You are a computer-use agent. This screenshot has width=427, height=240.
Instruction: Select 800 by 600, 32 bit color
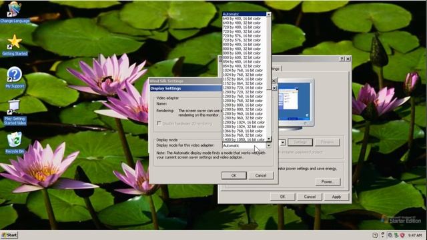point(244,57)
